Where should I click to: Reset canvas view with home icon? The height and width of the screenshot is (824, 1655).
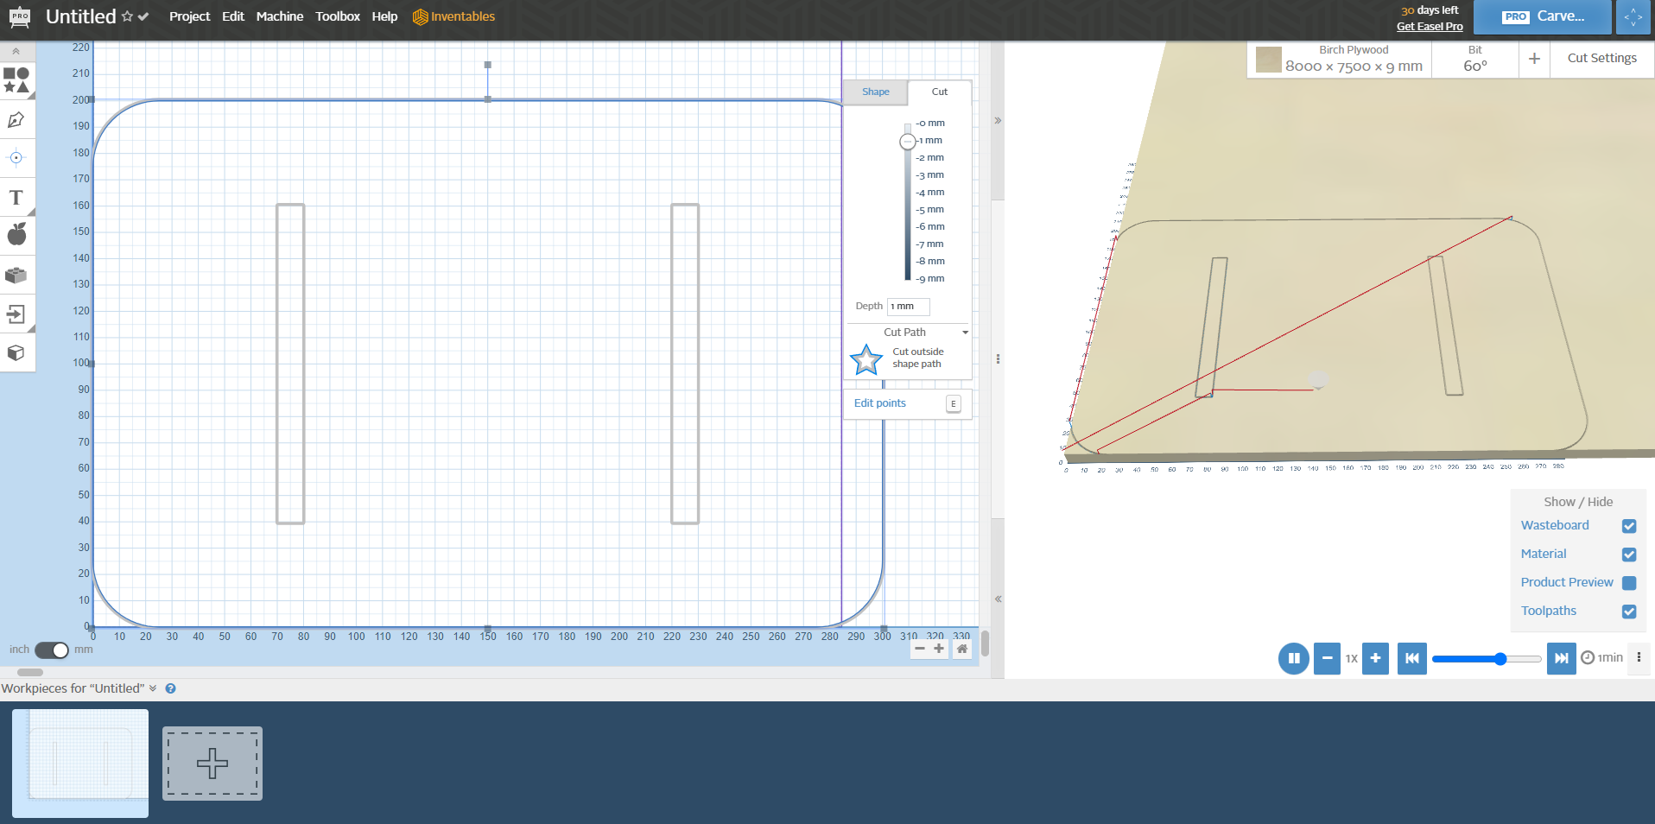click(962, 649)
